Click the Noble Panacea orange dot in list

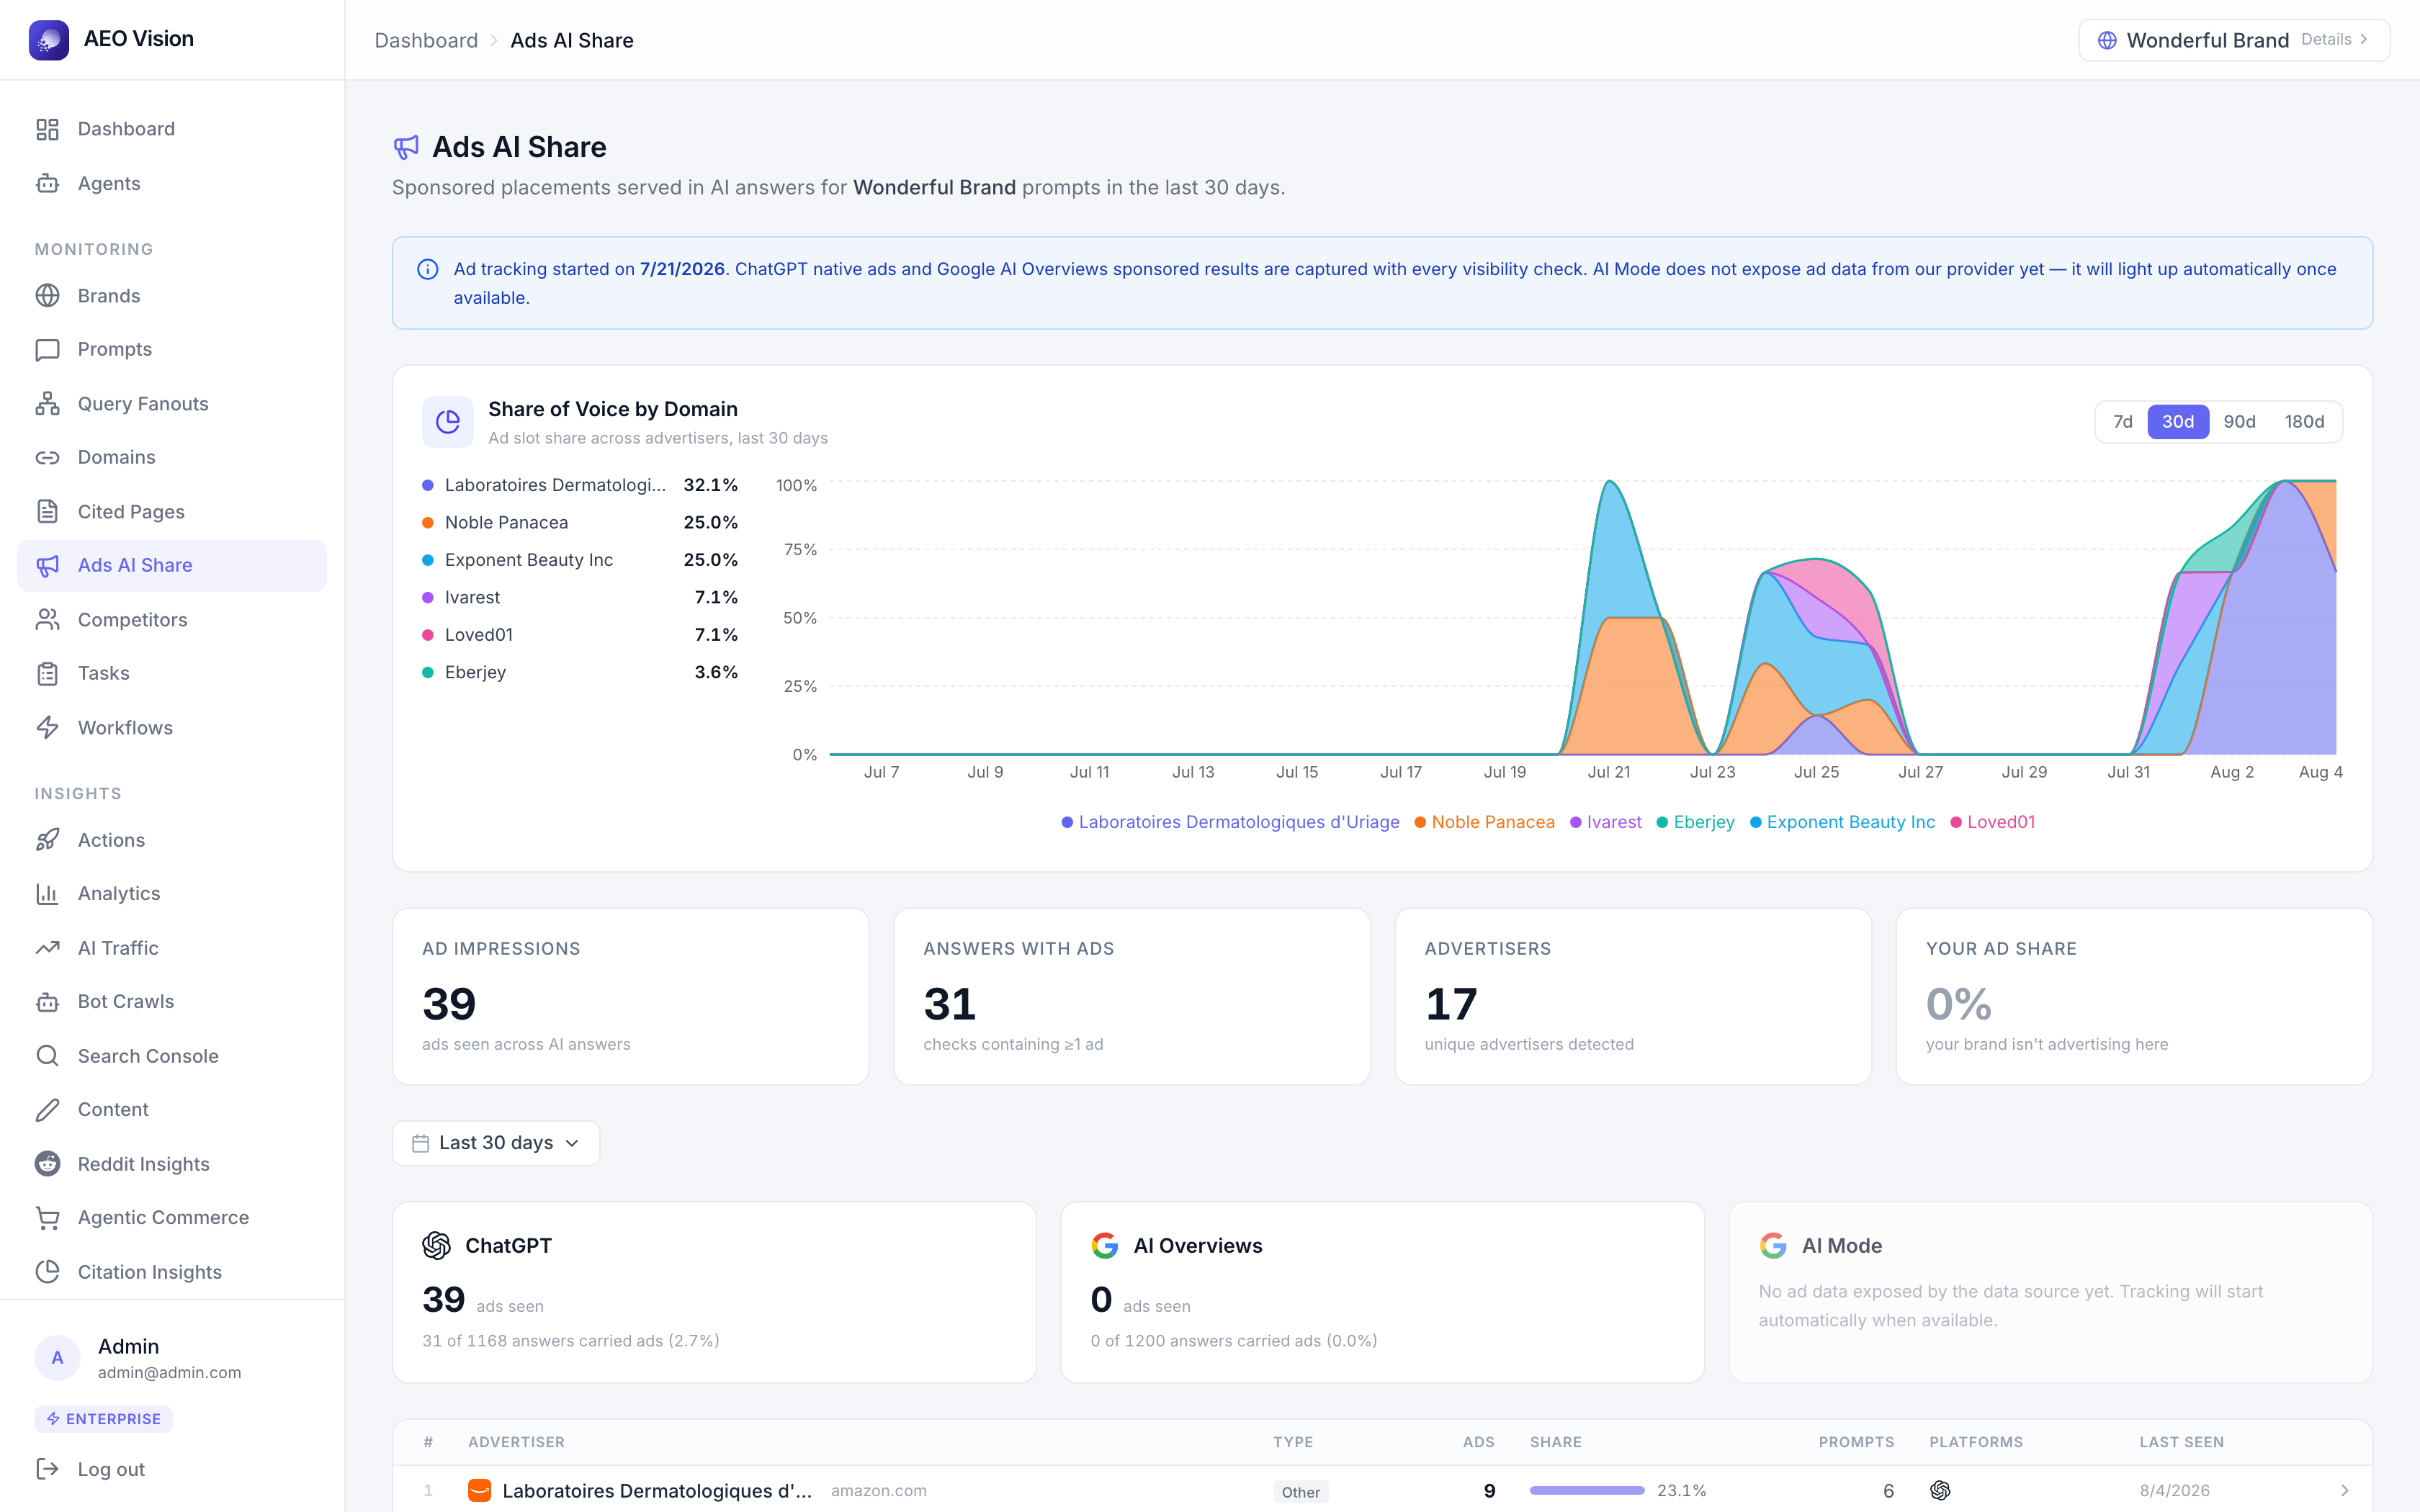click(428, 522)
